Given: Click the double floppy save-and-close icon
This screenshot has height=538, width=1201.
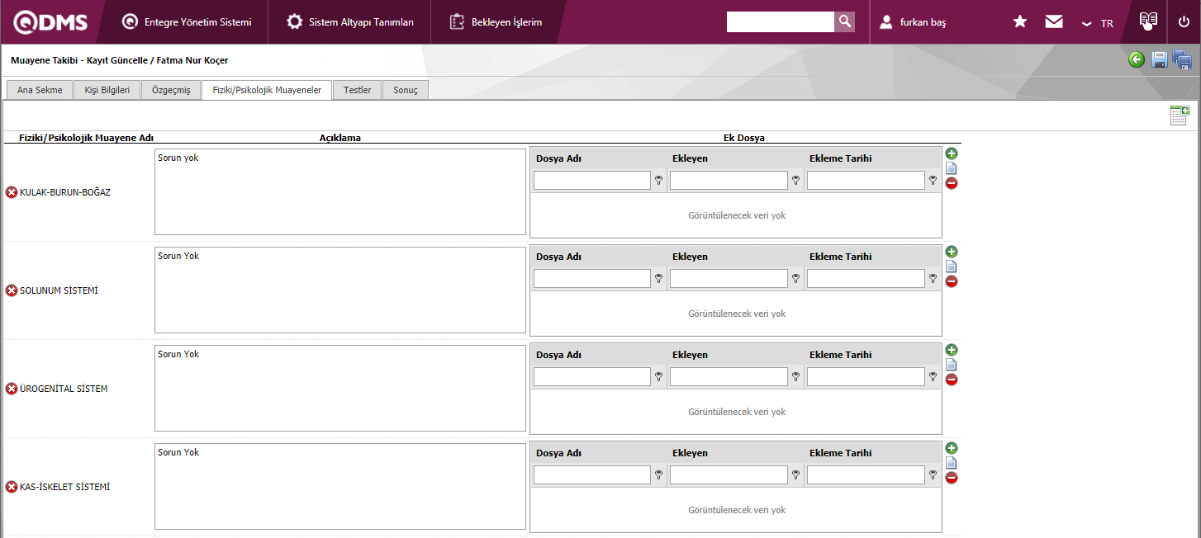Looking at the screenshot, I should click(1182, 59).
